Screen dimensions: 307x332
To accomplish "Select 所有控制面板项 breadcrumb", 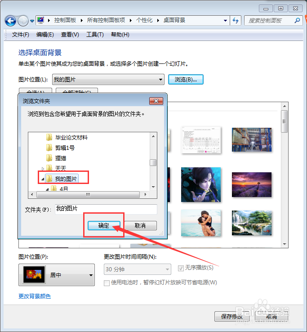I will pos(106,20).
